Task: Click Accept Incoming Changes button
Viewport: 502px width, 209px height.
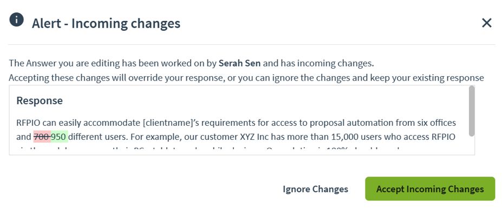Action: coord(430,189)
